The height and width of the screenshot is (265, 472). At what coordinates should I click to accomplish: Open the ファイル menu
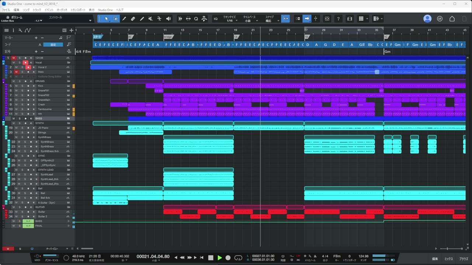point(6,10)
